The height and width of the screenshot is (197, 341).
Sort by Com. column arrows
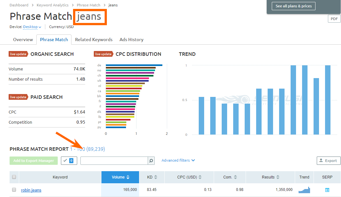tap(235, 177)
